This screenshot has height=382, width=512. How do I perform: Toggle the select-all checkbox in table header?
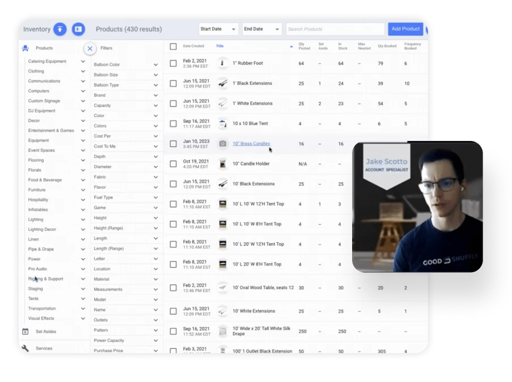click(x=174, y=46)
